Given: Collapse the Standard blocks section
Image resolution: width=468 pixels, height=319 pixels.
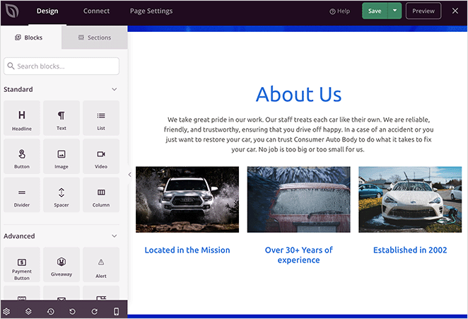Looking at the screenshot, I should coord(115,90).
